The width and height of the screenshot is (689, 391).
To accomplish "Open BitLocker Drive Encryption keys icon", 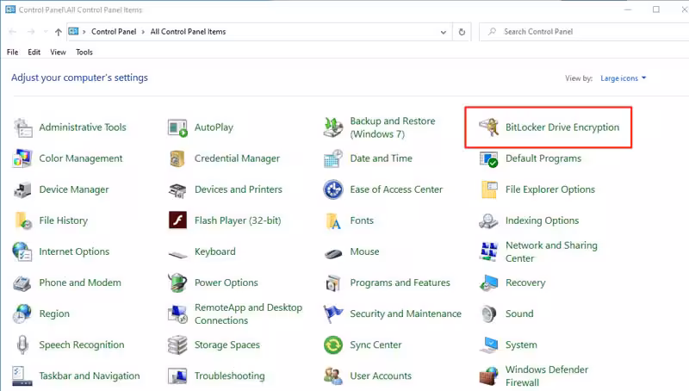I will click(488, 127).
